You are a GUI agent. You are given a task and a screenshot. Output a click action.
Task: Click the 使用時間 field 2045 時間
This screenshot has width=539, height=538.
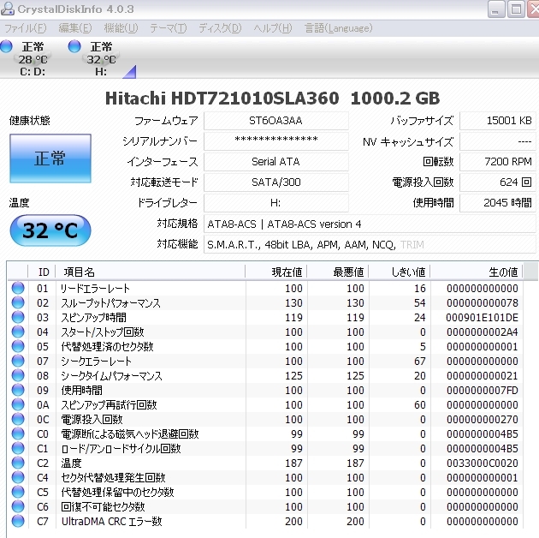click(x=498, y=203)
